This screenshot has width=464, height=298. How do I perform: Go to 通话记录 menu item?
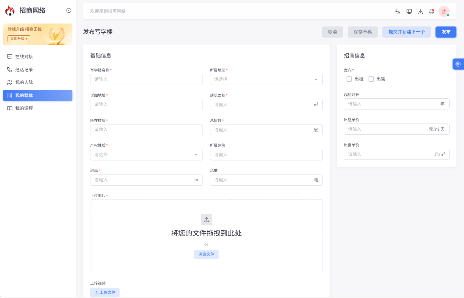click(x=38, y=70)
